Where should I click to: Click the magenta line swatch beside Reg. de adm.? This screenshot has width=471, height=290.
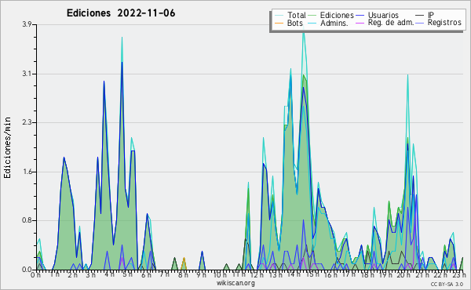360,23
